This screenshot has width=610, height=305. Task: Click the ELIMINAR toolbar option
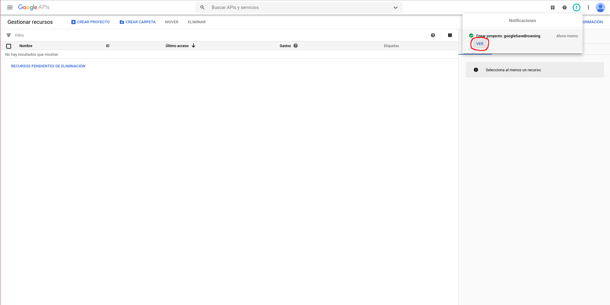196,22
